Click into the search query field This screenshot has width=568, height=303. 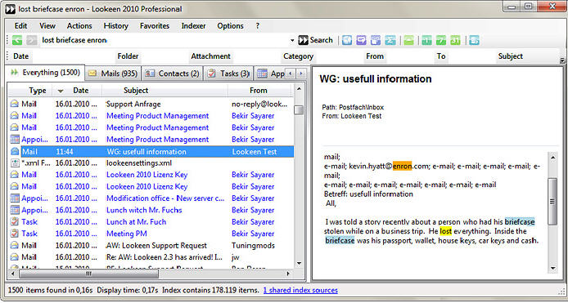point(165,40)
